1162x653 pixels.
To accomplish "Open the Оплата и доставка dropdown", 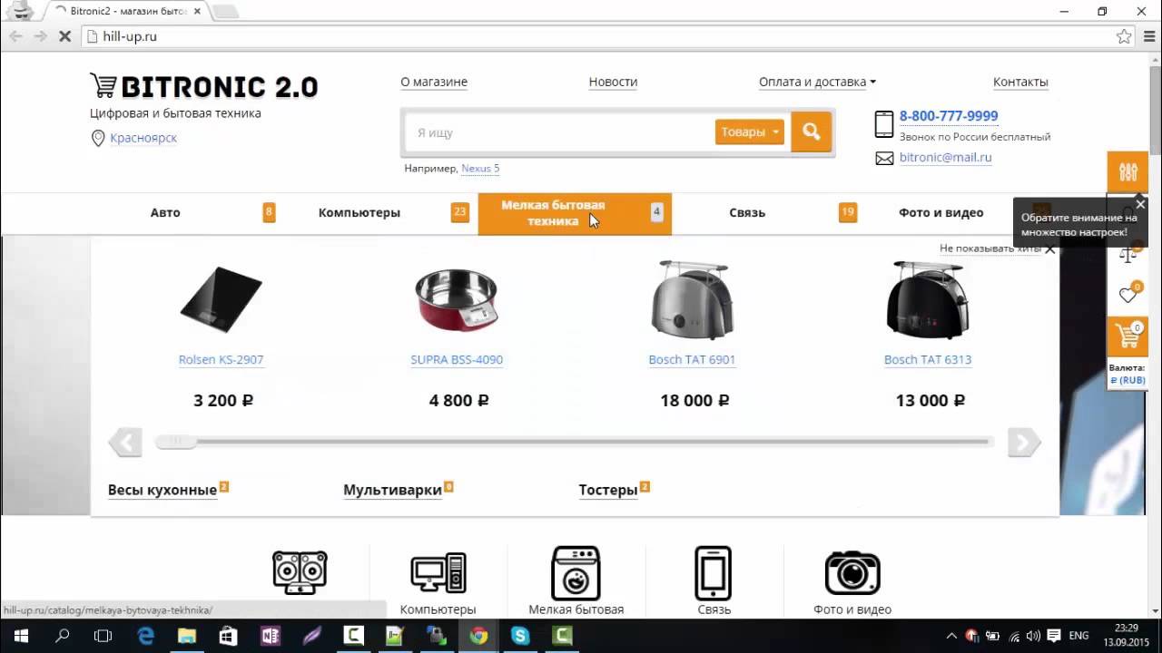I will (x=817, y=82).
